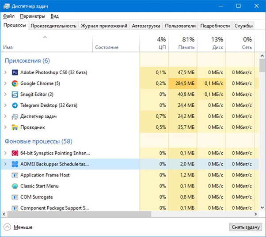Viewport: 266px width, 237px height.
Task: Click the Classic Start Menu icon
Action: [x=15, y=186]
